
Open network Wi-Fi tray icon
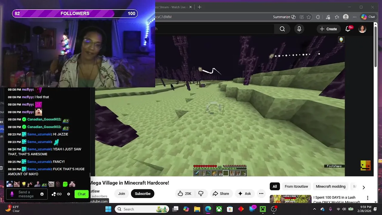click(x=338, y=209)
